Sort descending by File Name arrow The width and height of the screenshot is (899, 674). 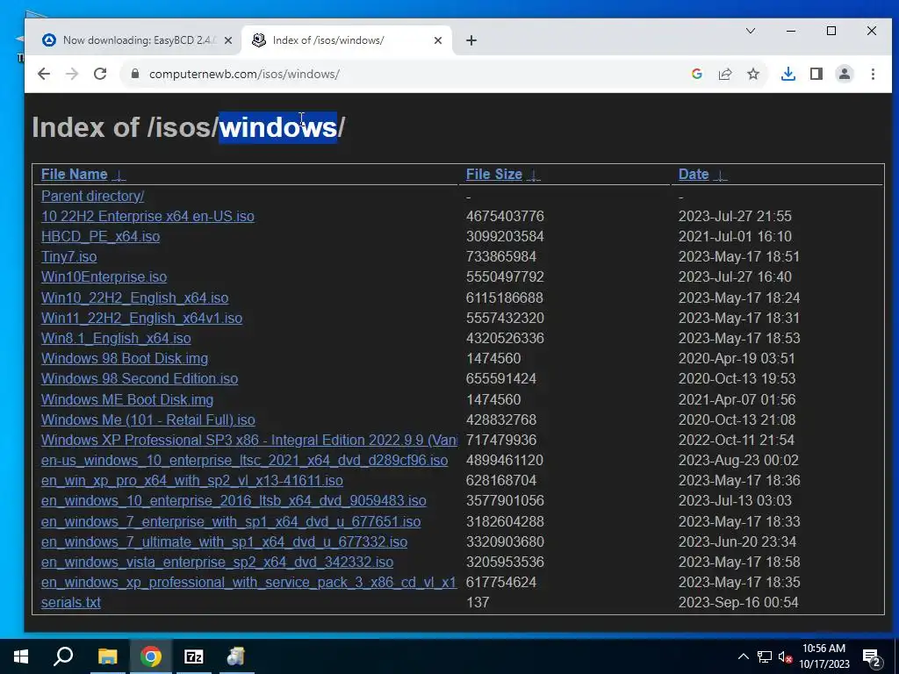tap(119, 176)
